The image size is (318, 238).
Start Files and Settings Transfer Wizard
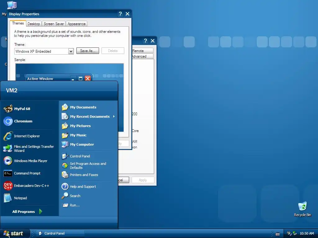(29, 148)
